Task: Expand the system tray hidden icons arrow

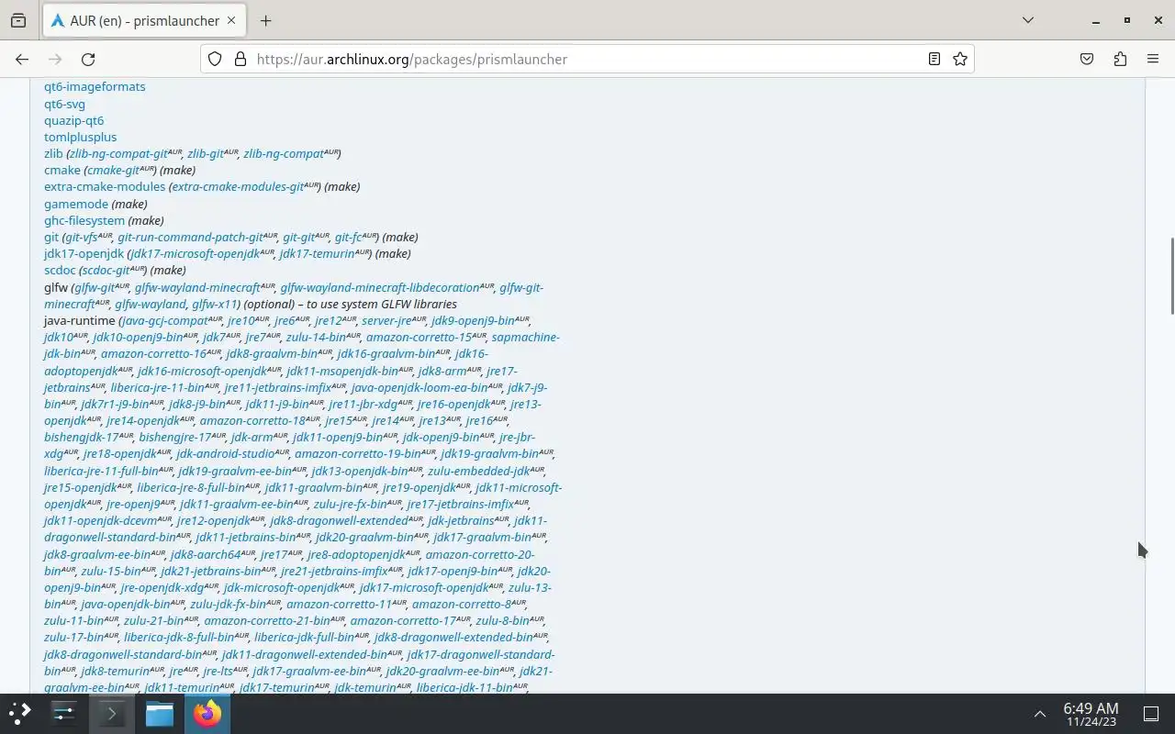Action: tap(1040, 714)
